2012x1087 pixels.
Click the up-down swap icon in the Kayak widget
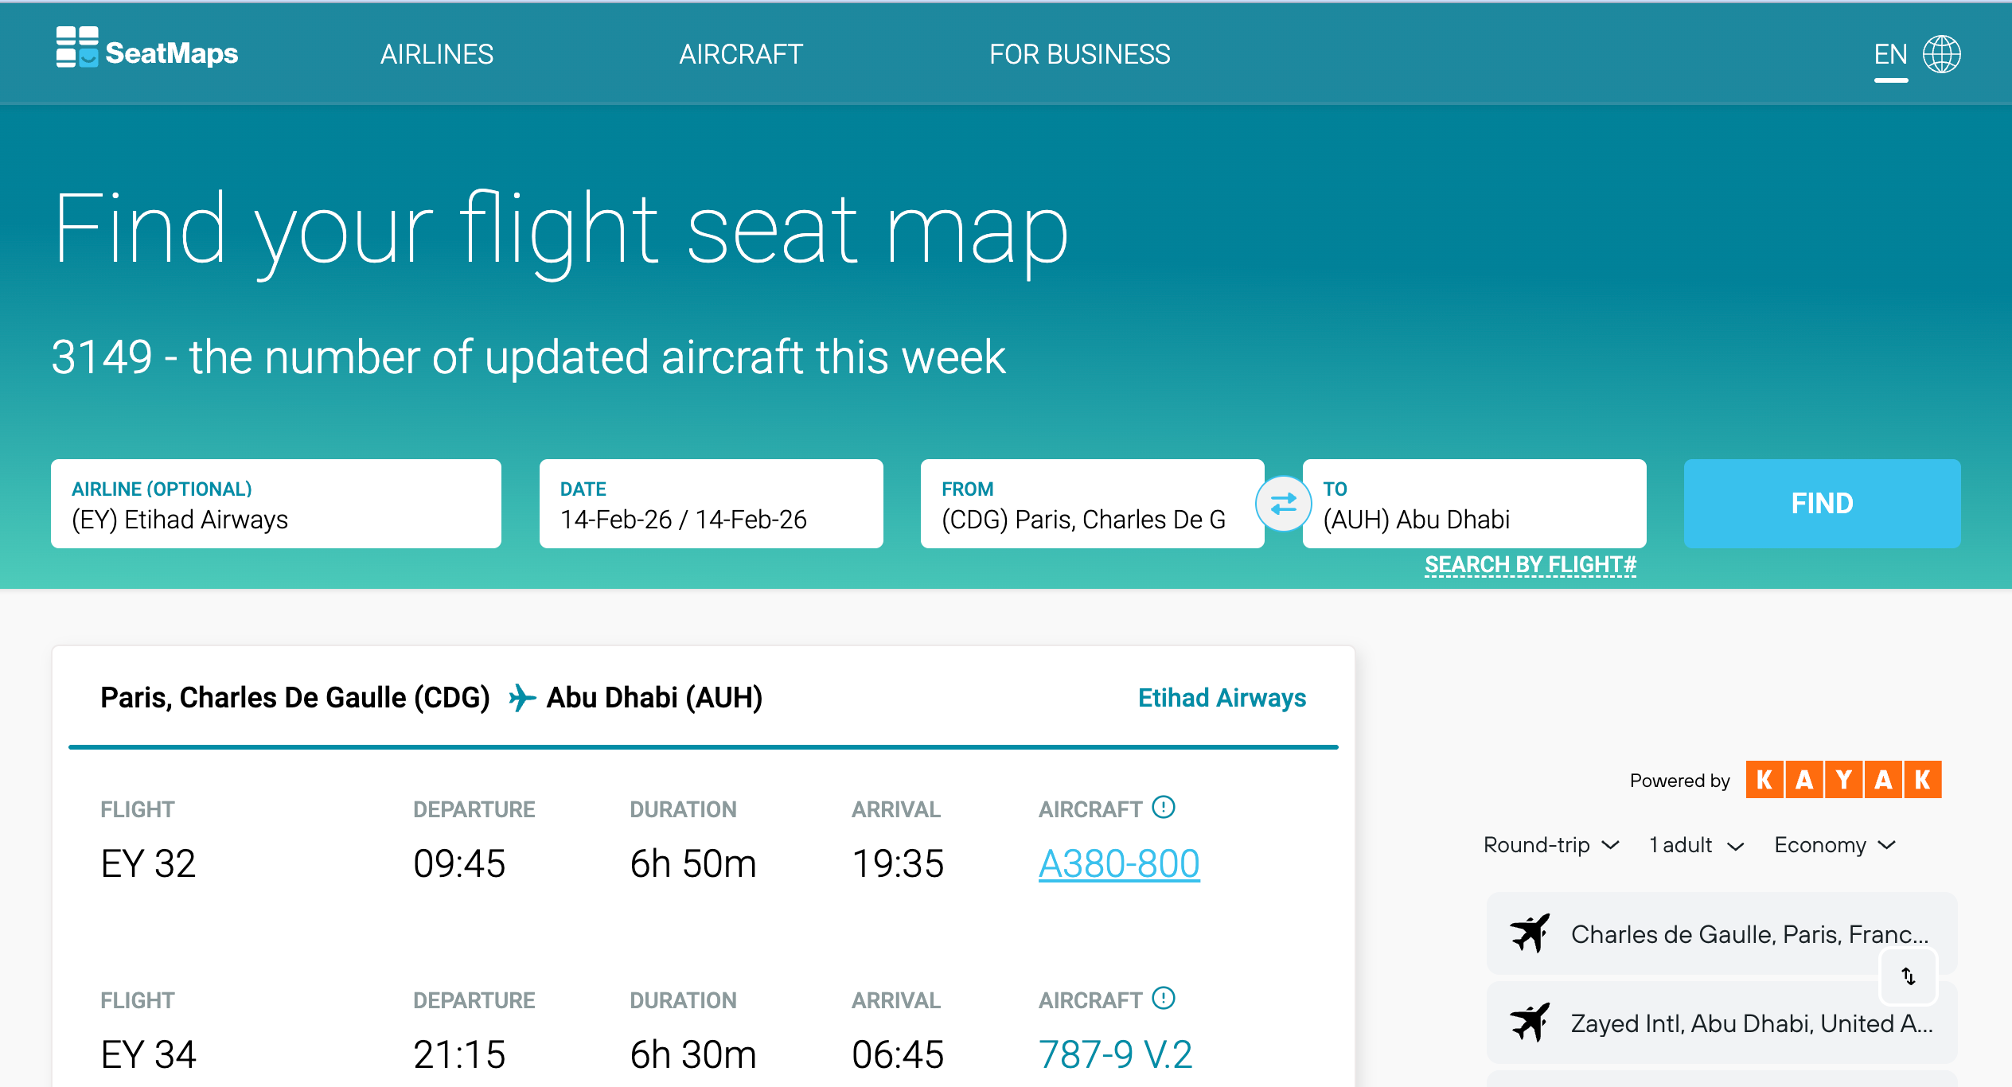click(1909, 976)
